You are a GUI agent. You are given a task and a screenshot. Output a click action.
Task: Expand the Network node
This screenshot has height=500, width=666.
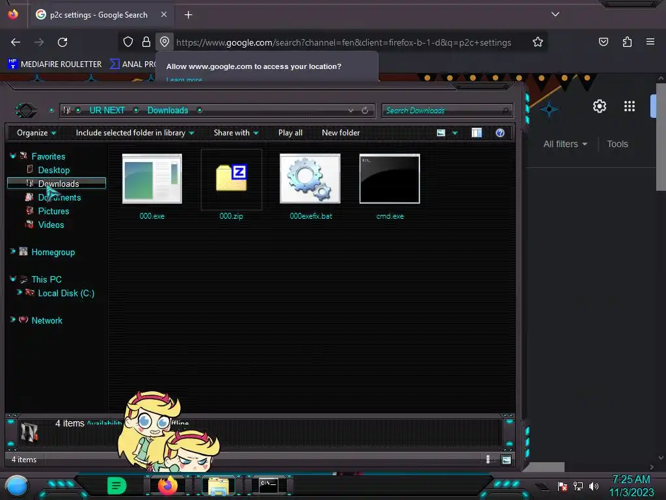click(x=13, y=320)
